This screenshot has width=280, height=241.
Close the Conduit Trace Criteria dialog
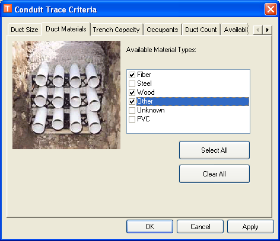click(x=271, y=9)
